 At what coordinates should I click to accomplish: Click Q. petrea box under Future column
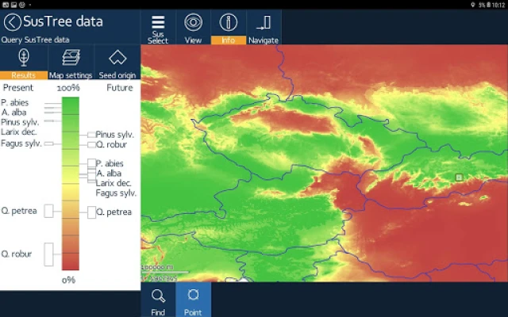coord(92,212)
